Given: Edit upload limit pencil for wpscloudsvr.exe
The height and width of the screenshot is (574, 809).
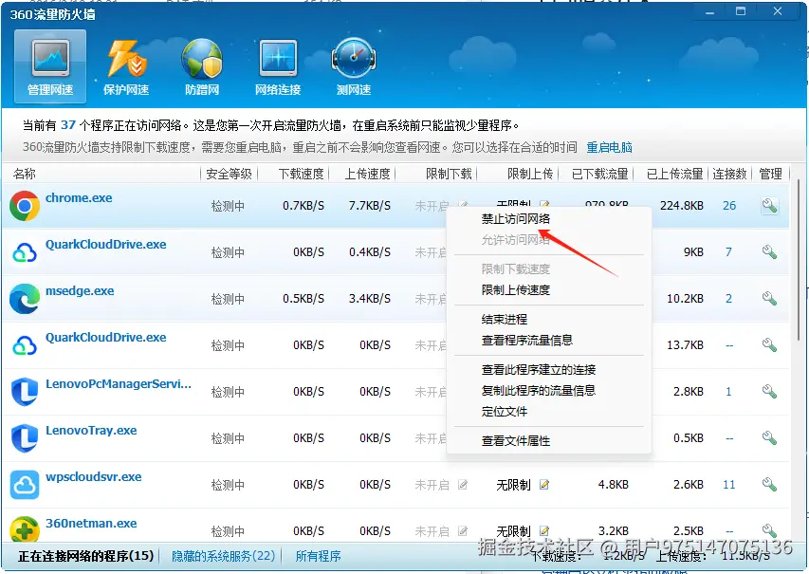Looking at the screenshot, I should click(544, 485).
